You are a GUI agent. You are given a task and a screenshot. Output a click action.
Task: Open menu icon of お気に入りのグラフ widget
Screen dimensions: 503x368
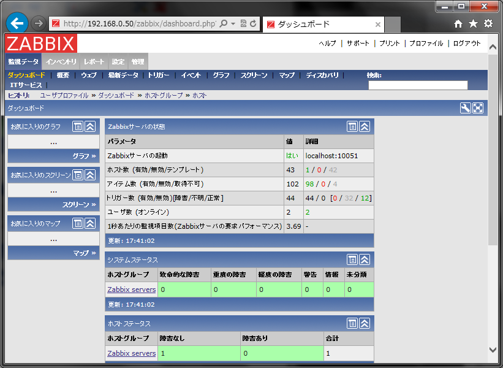tap(78, 126)
